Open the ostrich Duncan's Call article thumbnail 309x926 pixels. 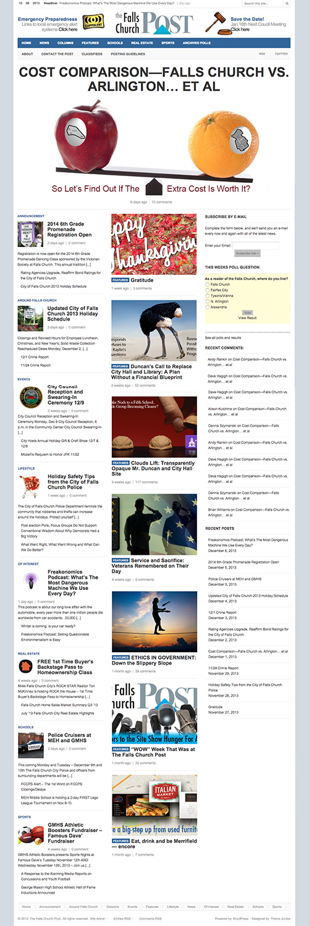[x=154, y=330]
